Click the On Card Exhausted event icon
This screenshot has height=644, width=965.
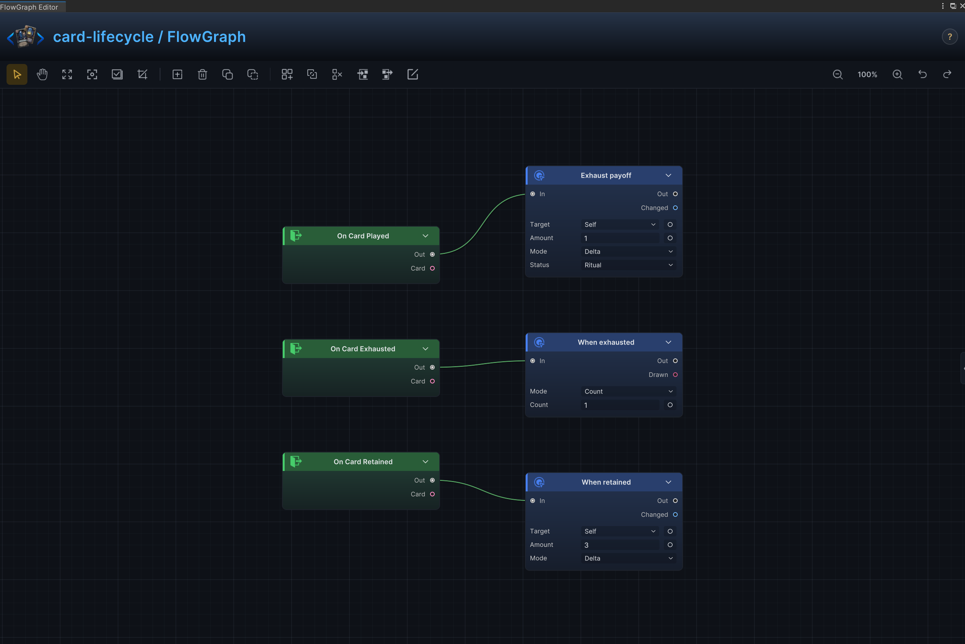click(296, 349)
